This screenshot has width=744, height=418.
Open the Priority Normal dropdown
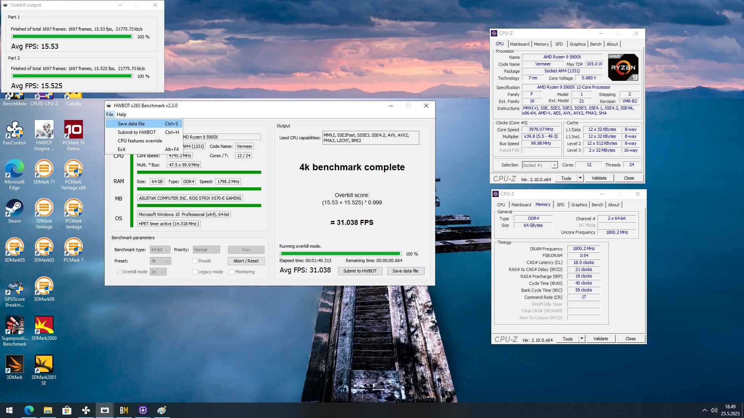207,250
